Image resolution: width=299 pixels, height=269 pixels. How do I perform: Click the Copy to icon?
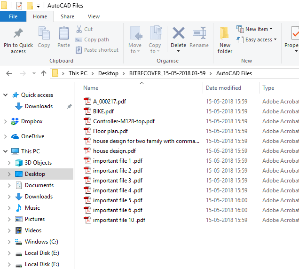156,33
